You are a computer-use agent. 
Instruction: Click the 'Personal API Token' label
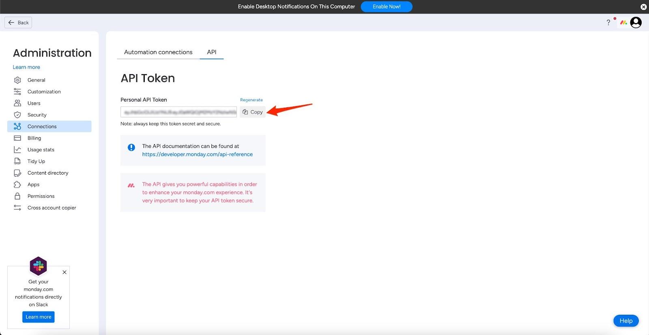144,100
